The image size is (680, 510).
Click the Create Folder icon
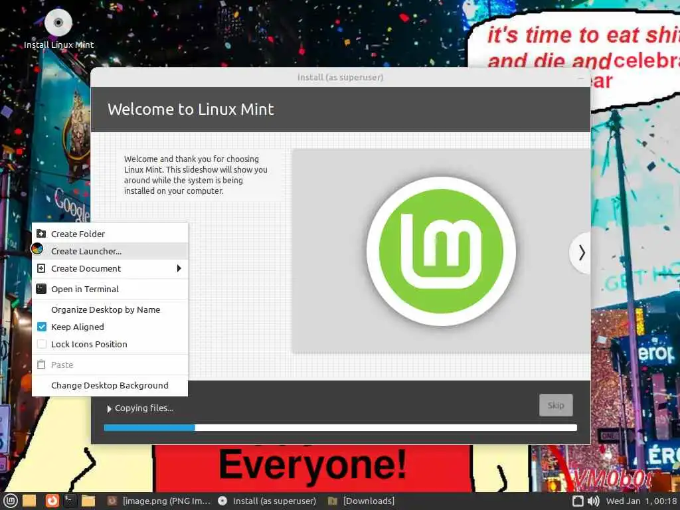(x=41, y=234)
